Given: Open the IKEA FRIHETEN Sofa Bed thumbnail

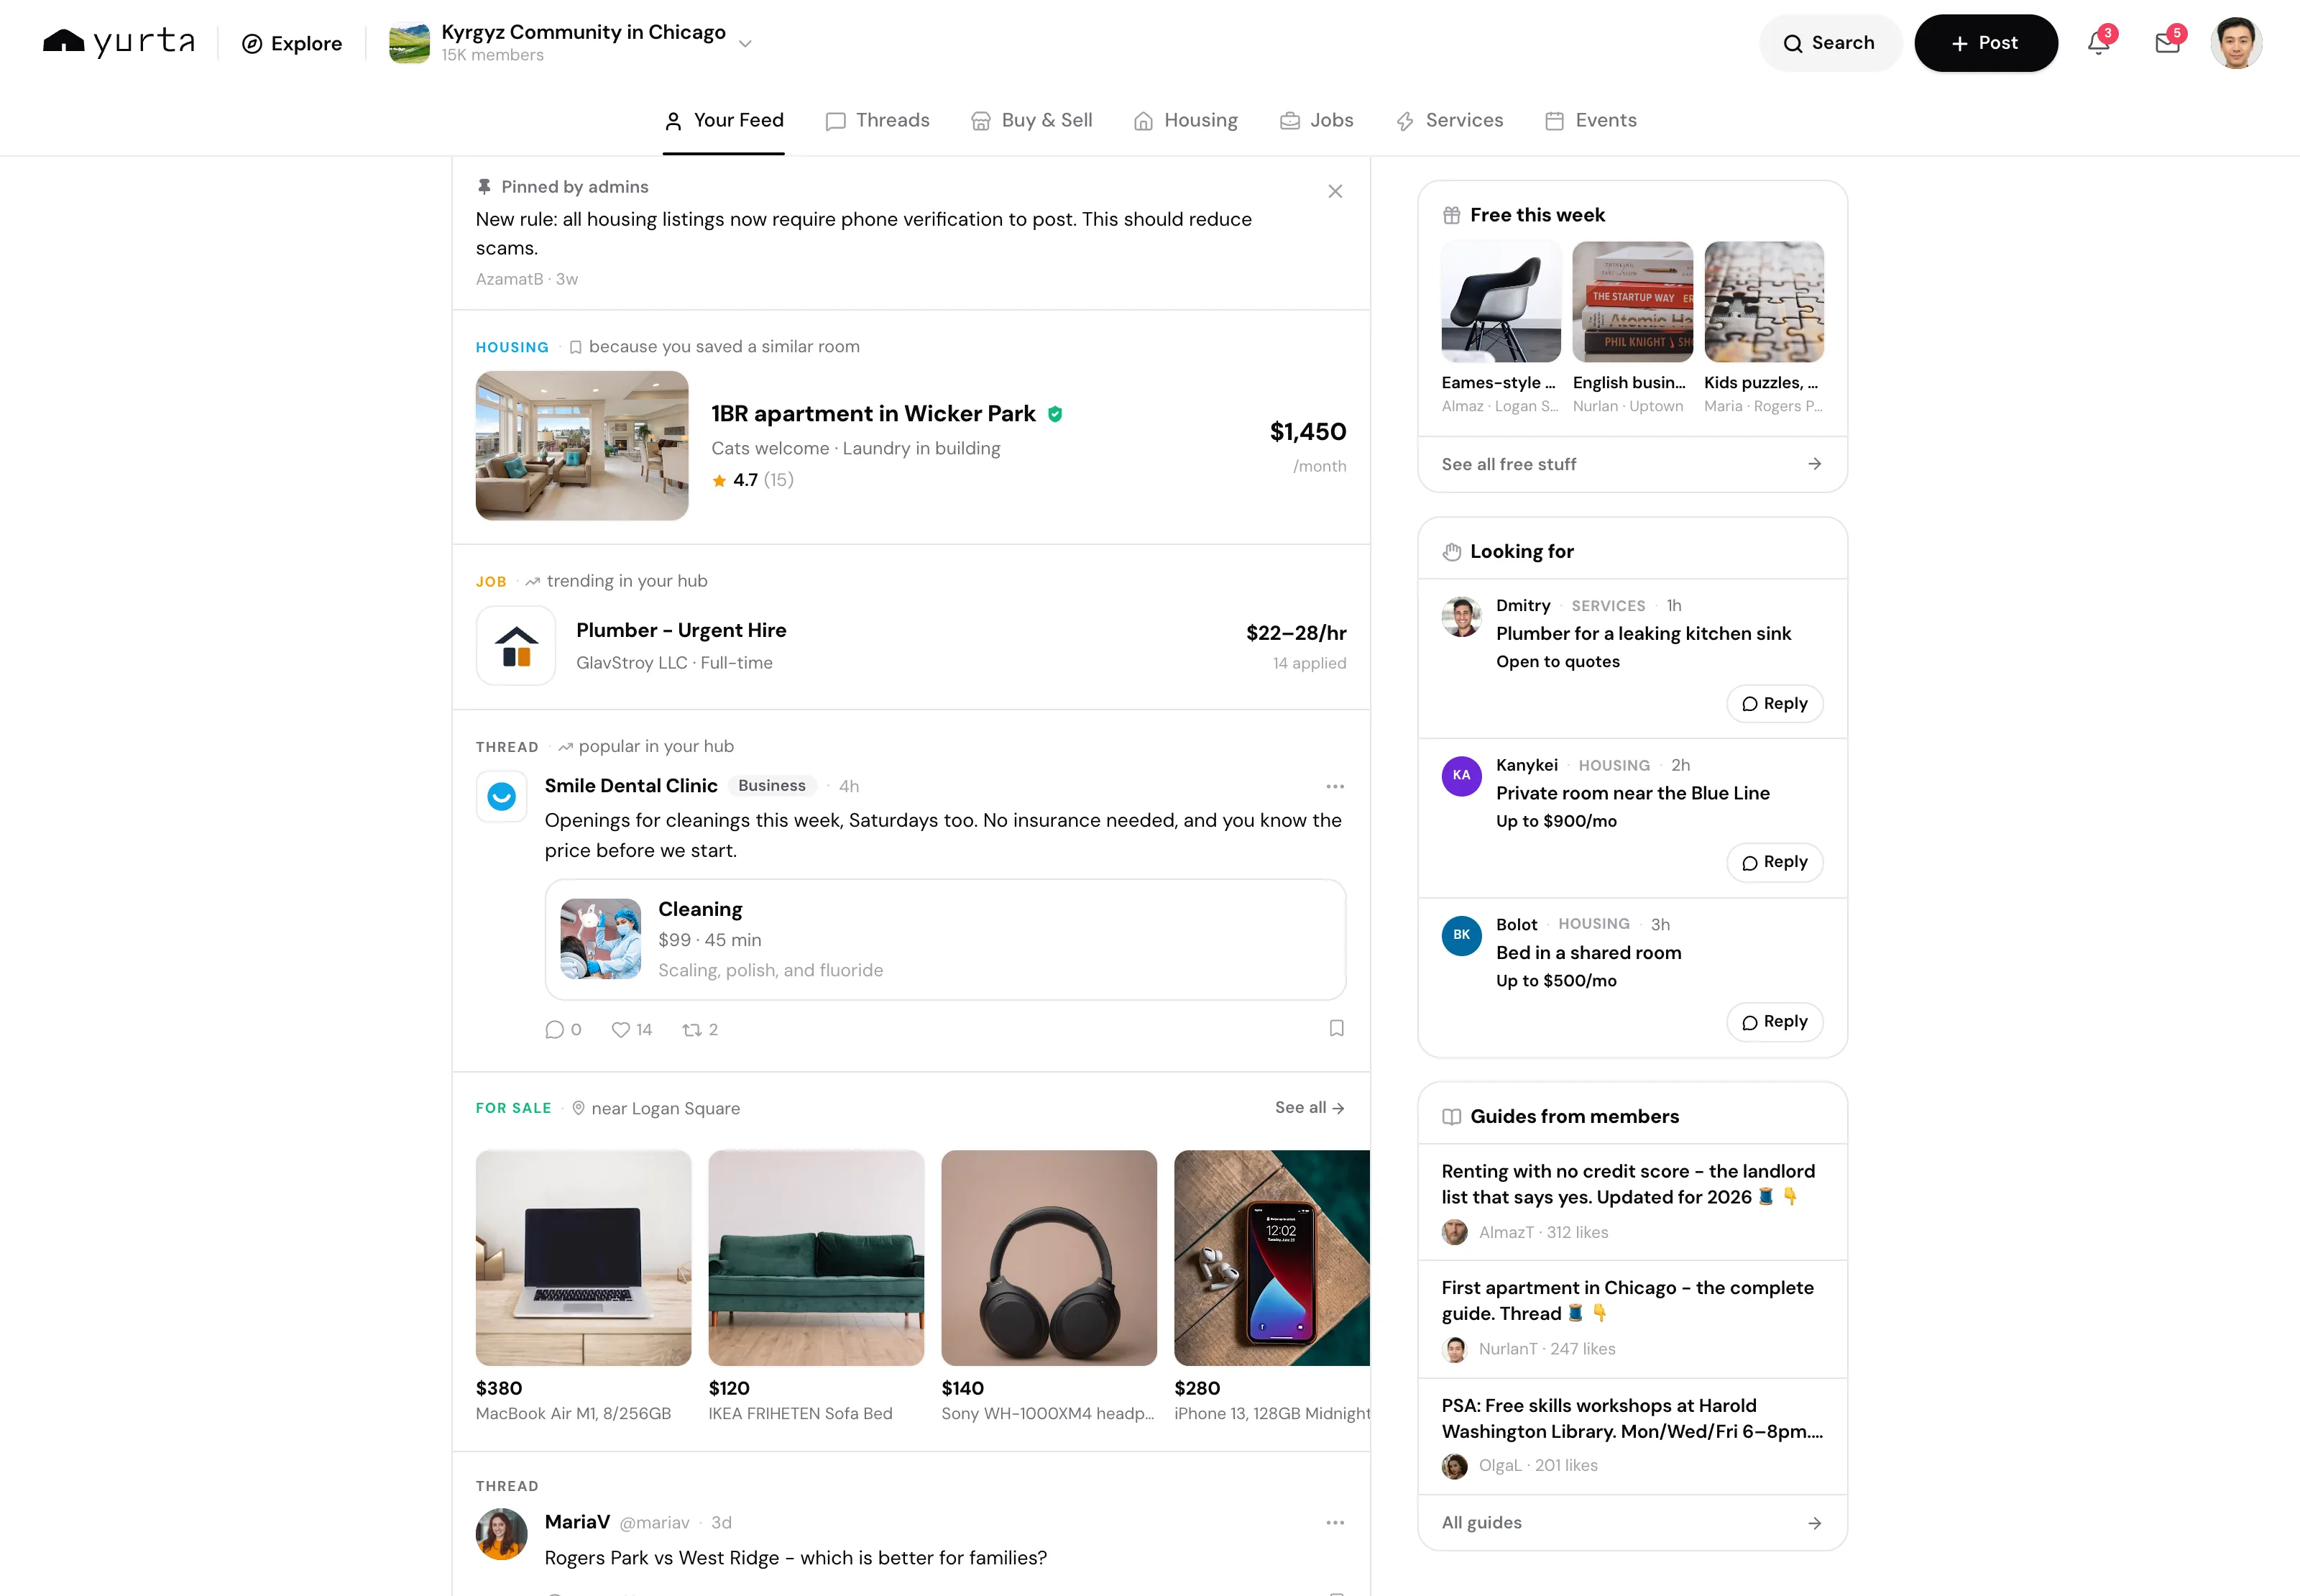Looking at the screenshot, I should (x=816, y=1258).
